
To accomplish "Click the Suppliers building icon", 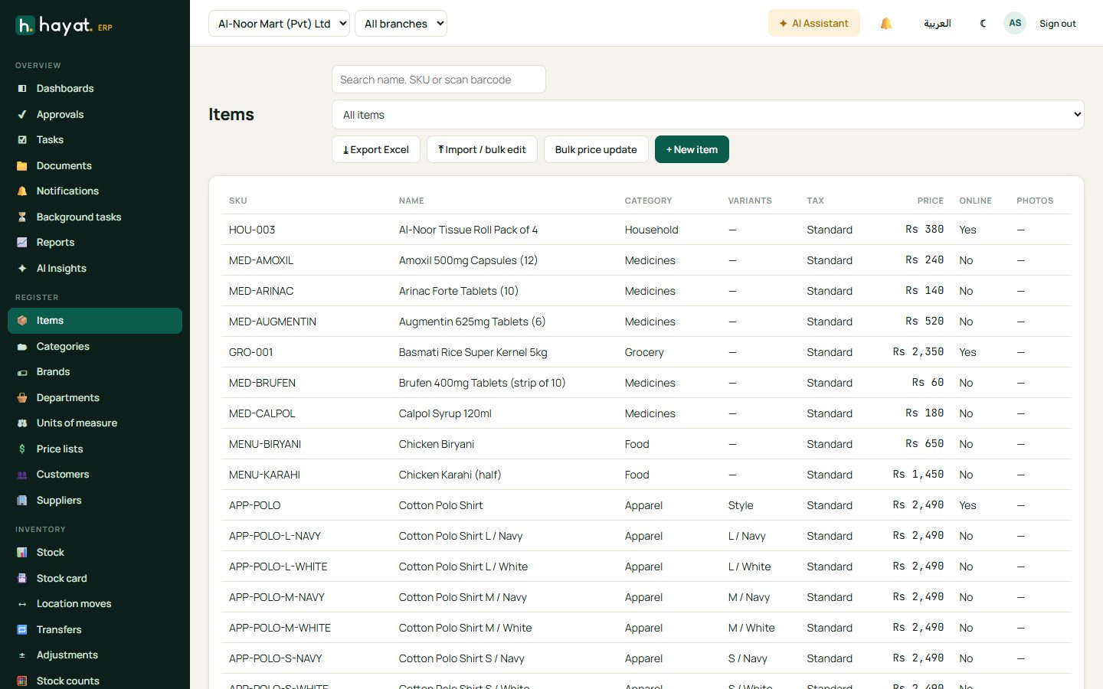I will point(22,501).
